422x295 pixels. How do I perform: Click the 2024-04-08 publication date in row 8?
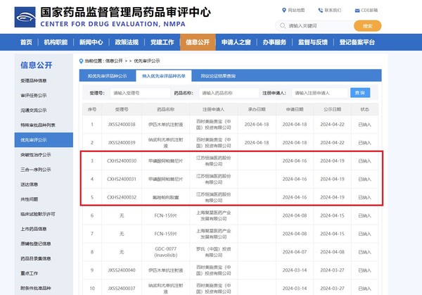[333, 252]
